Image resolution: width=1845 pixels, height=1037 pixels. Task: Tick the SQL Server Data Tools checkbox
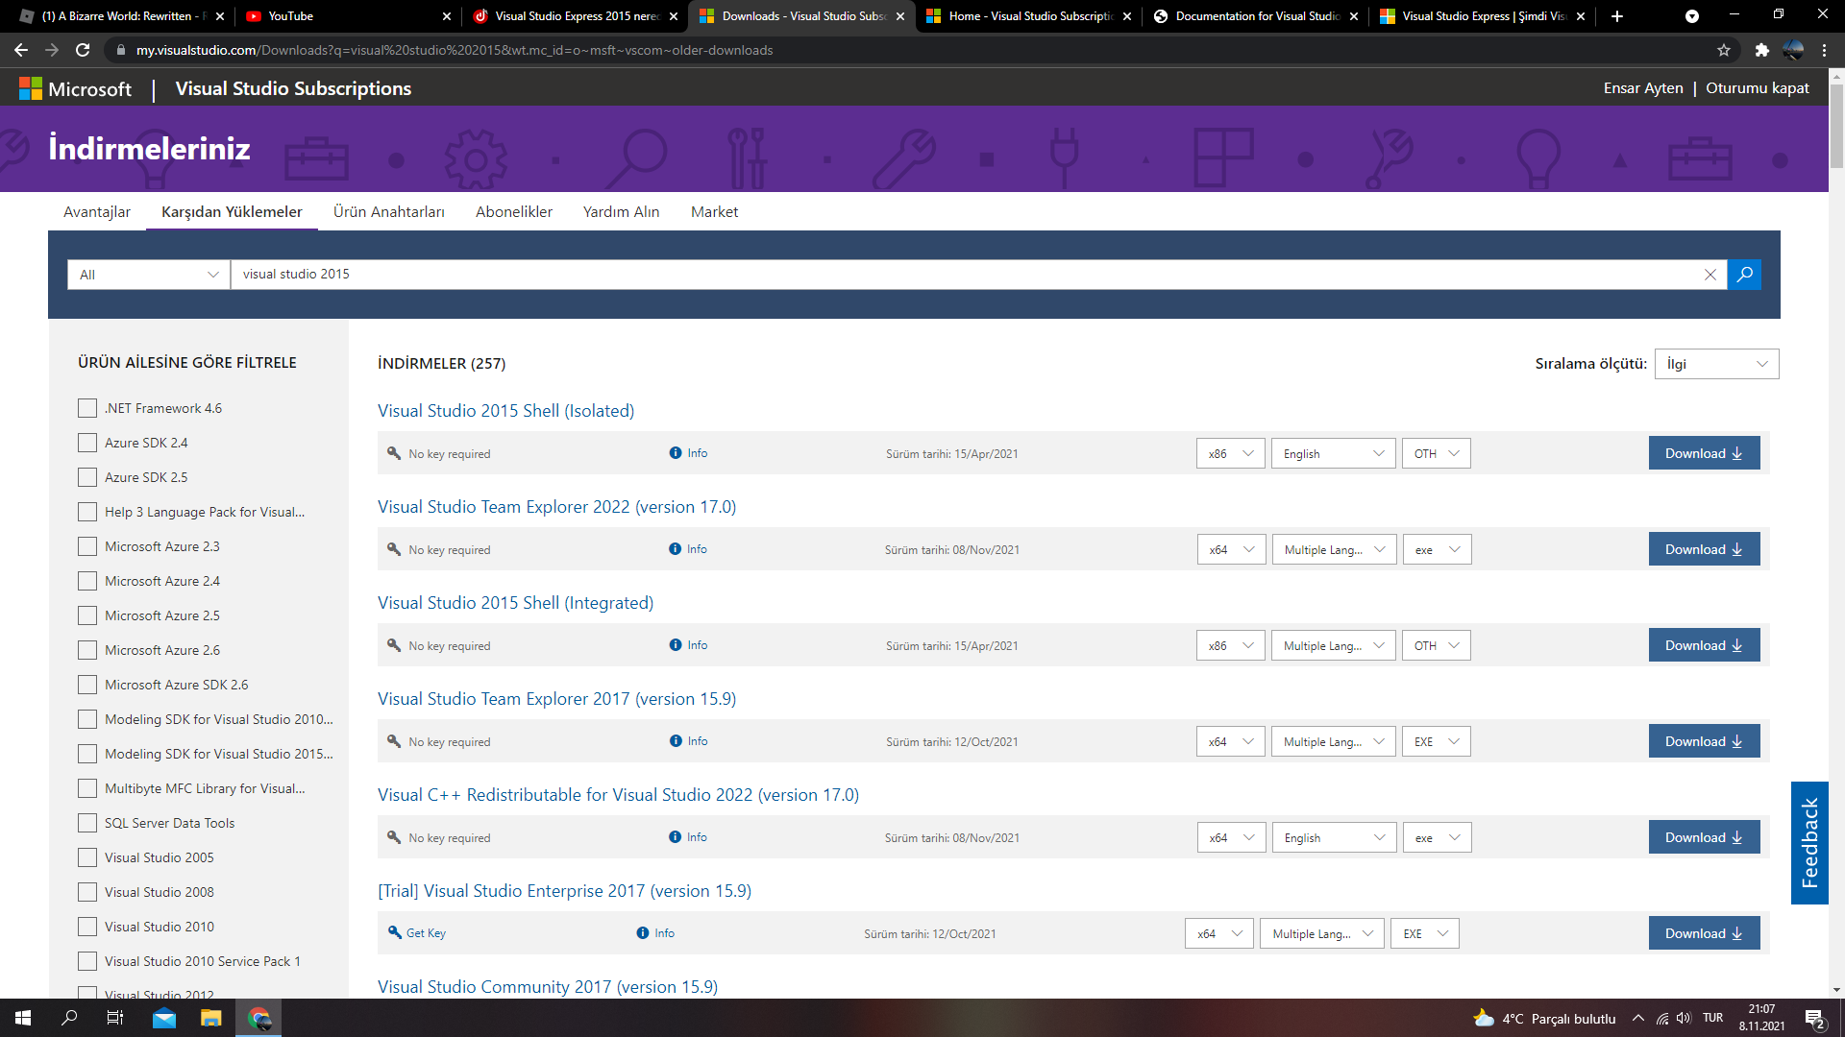click(87, 823)
